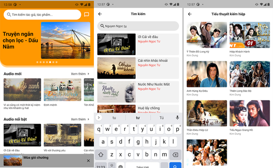Viewport: 273px width, 168px height.
Task: Tap the a key on keyboard
Action: pos(103,142)
